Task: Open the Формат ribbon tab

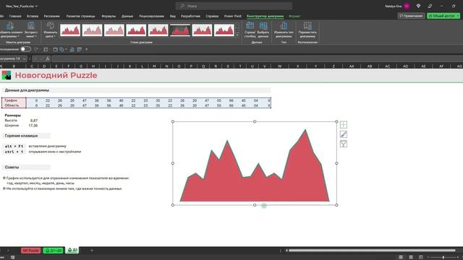Action: pos(294,16)
